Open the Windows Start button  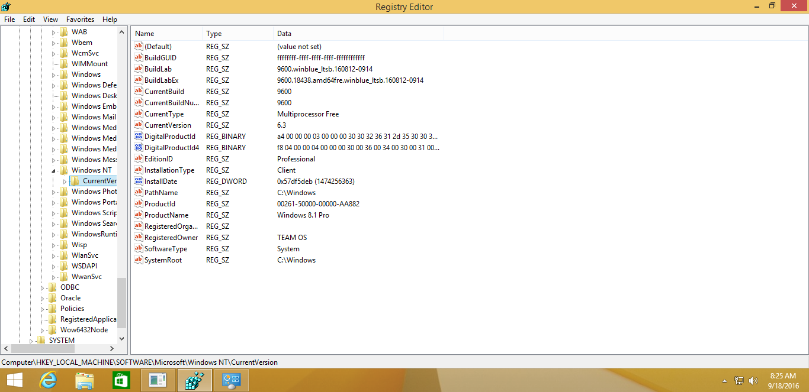(14, 380)
